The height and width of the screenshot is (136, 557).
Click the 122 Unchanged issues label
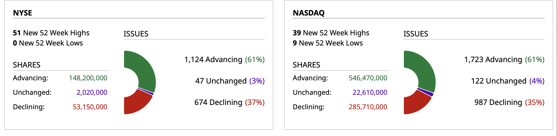(507, 81)
